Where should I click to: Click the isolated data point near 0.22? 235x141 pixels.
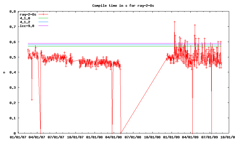pyautogui.click(x=32, y=100)
